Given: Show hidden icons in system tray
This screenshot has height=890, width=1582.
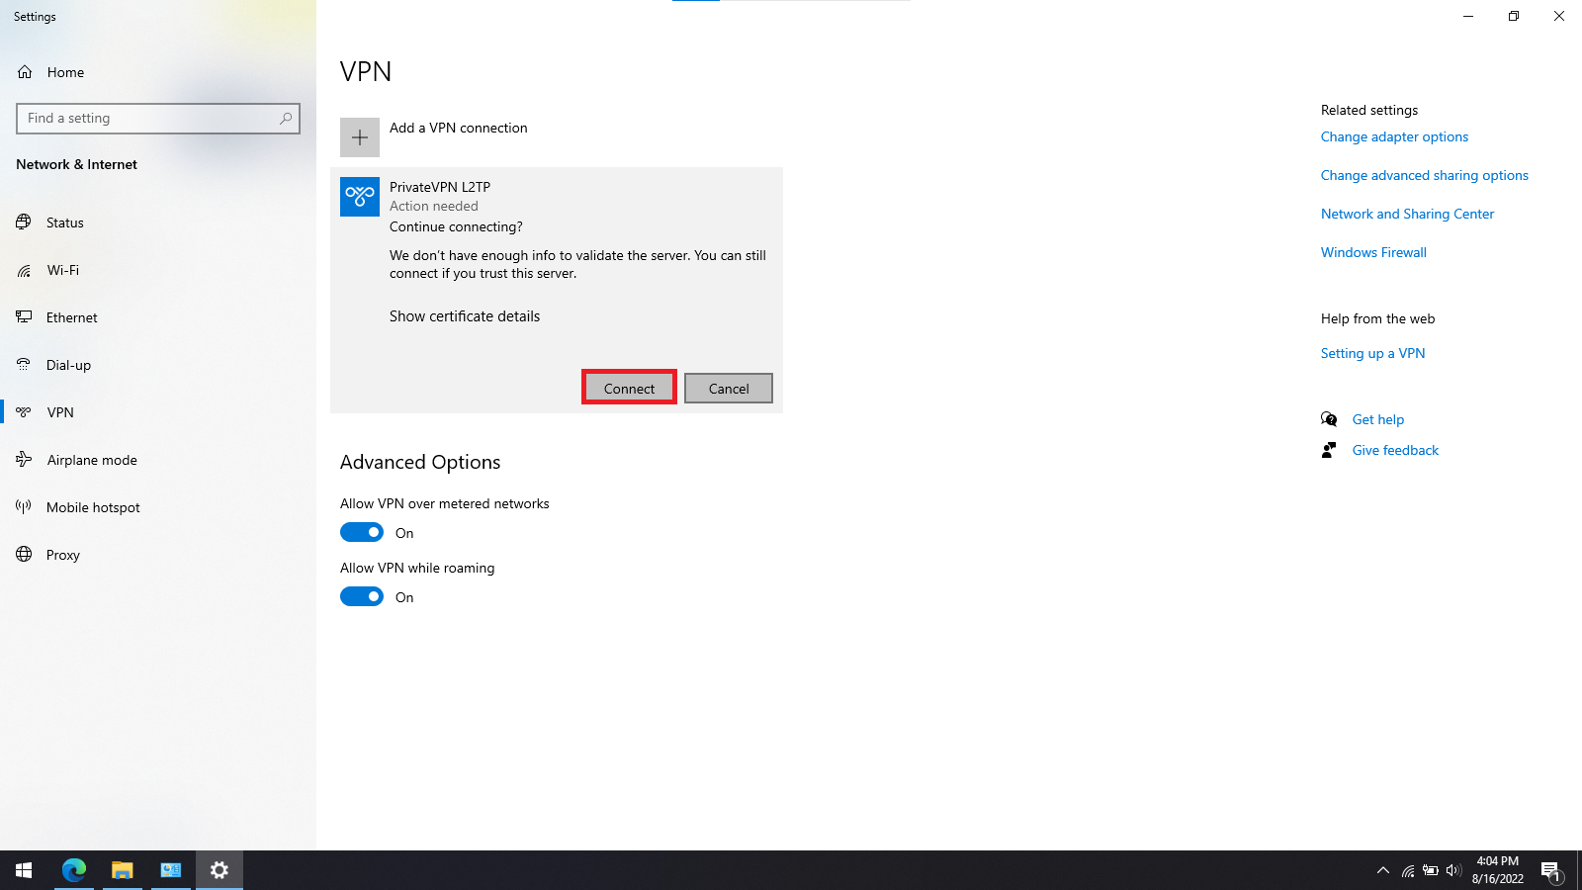Looking at the screenshot, I should pyautogui.click(x=1383, y=870).
